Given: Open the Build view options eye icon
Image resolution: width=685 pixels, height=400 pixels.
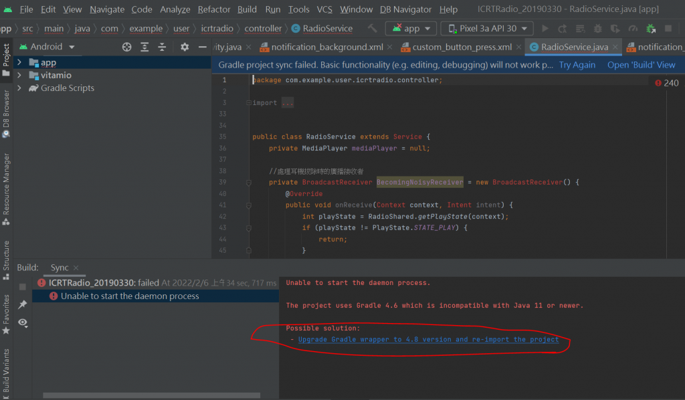Looking at the screenshot, I should pyautogui.click(x=23, y=322).
